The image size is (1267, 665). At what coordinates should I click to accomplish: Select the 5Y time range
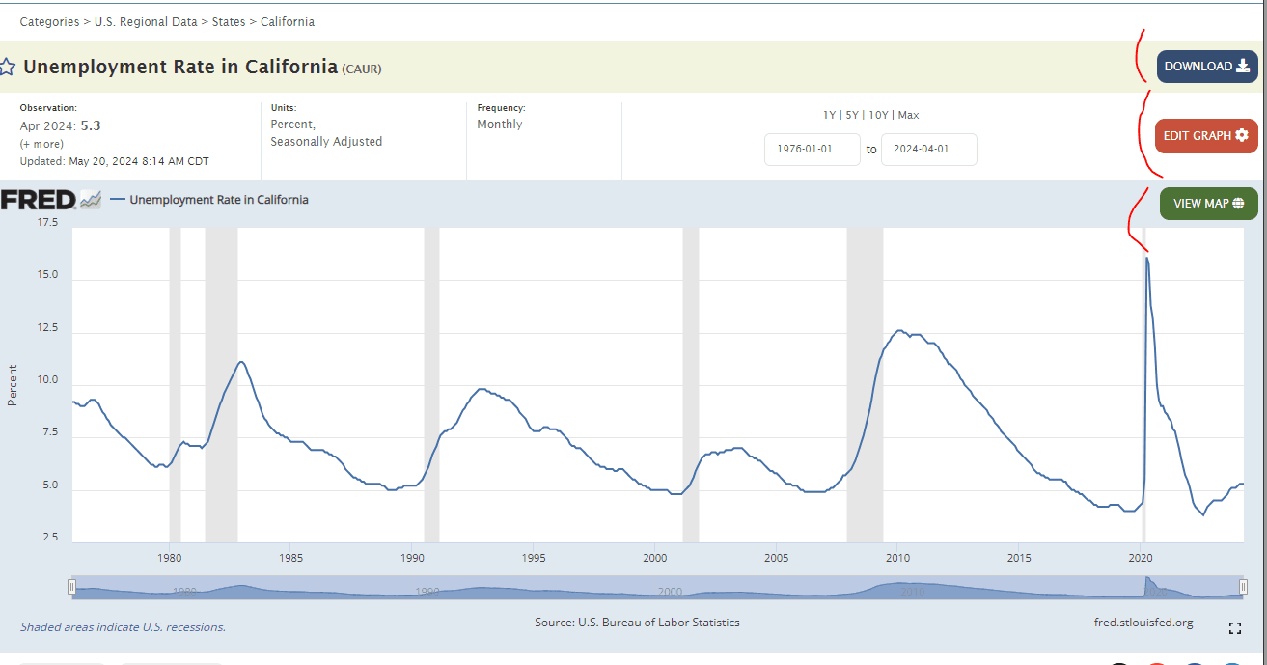852,115
